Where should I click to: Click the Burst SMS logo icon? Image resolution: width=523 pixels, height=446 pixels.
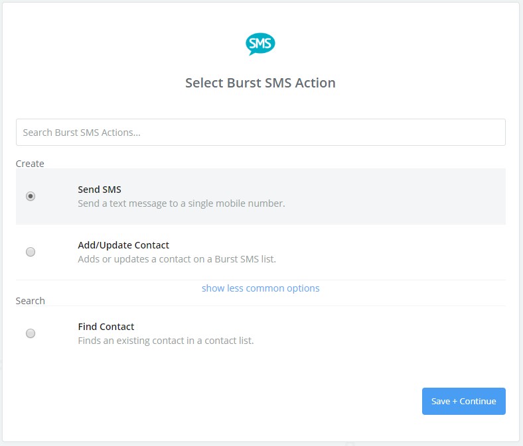coord(260,44)
